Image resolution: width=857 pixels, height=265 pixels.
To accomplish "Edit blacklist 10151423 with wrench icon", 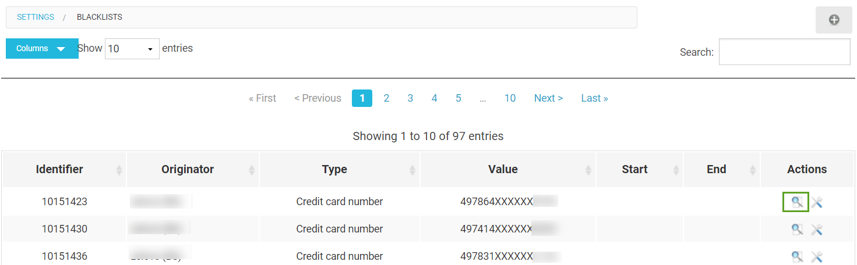I will 817,202.
